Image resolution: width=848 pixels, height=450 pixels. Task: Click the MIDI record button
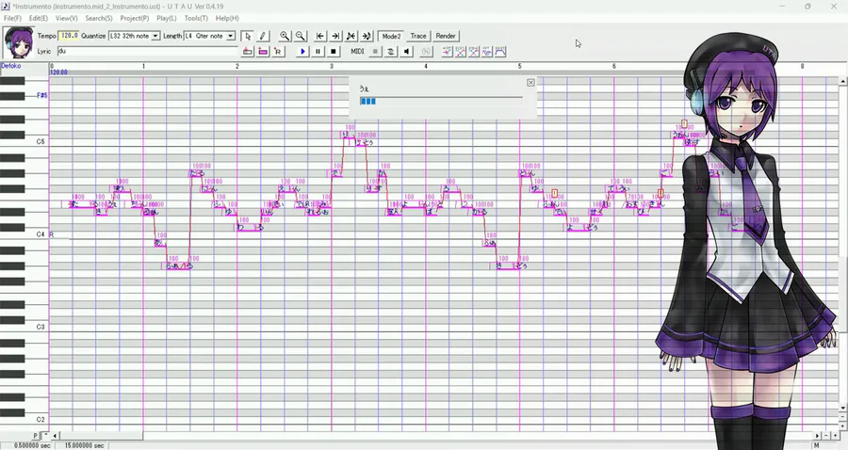(x=375, y=52)
